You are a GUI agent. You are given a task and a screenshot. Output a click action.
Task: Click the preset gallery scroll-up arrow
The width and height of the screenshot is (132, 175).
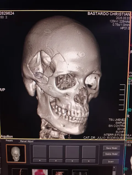coord(114,168)
